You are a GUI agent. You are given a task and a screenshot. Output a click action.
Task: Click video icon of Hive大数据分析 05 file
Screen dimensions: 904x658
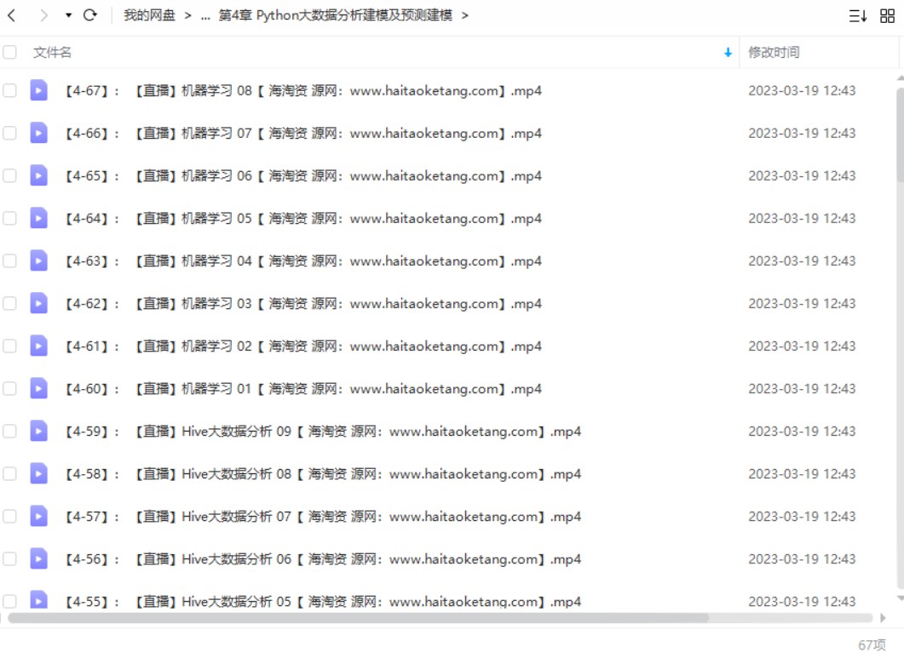coord(38,600)
